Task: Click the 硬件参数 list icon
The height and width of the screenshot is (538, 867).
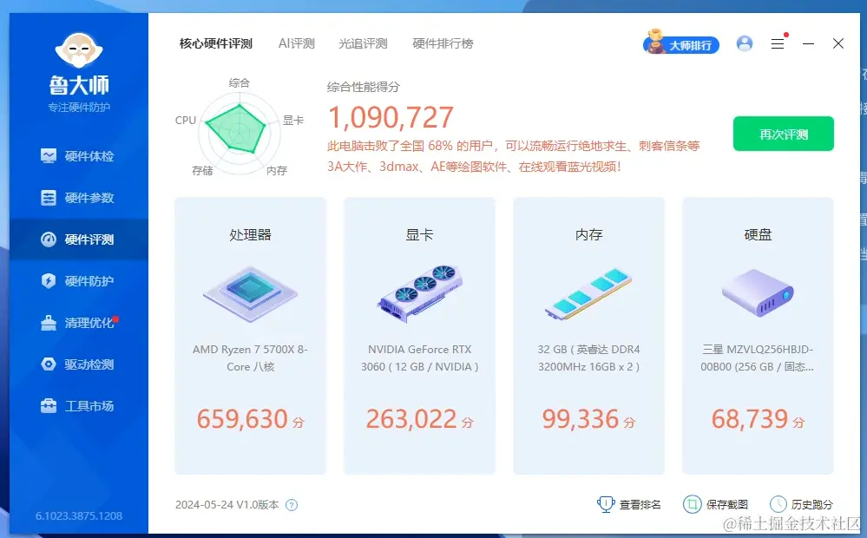Action: click(x=49, y=198)
